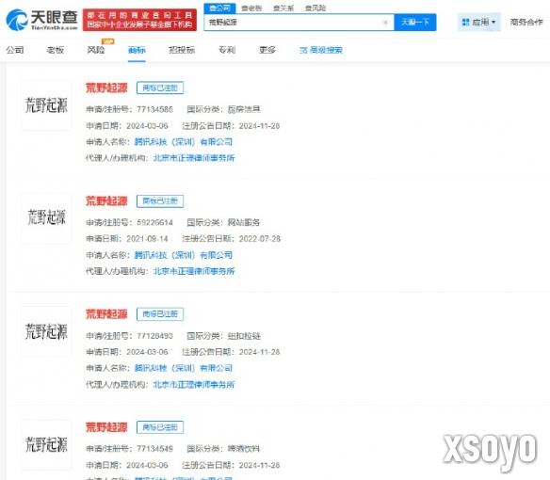Viewport: 550px width, 480px height.
Task: Click the 网站服务 classification text
Action: click(x=244, y=222)
